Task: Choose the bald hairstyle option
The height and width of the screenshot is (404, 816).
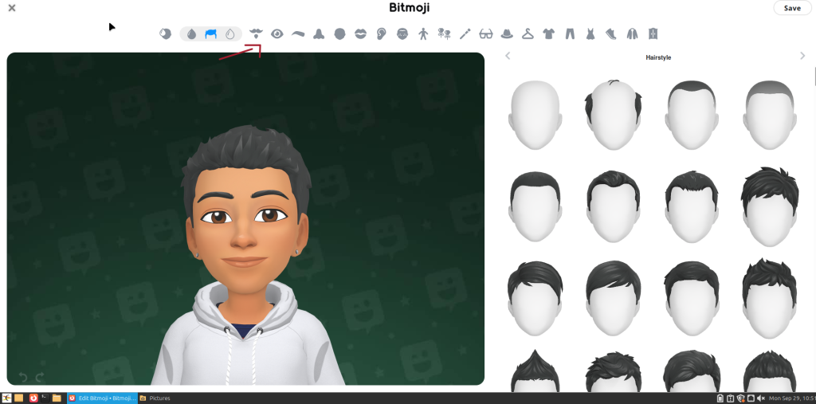Action: pos(535,114)
